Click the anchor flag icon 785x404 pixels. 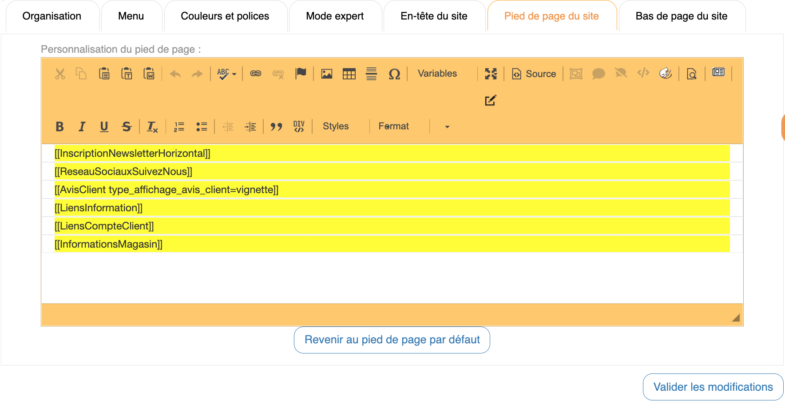(x=301, y=74)
